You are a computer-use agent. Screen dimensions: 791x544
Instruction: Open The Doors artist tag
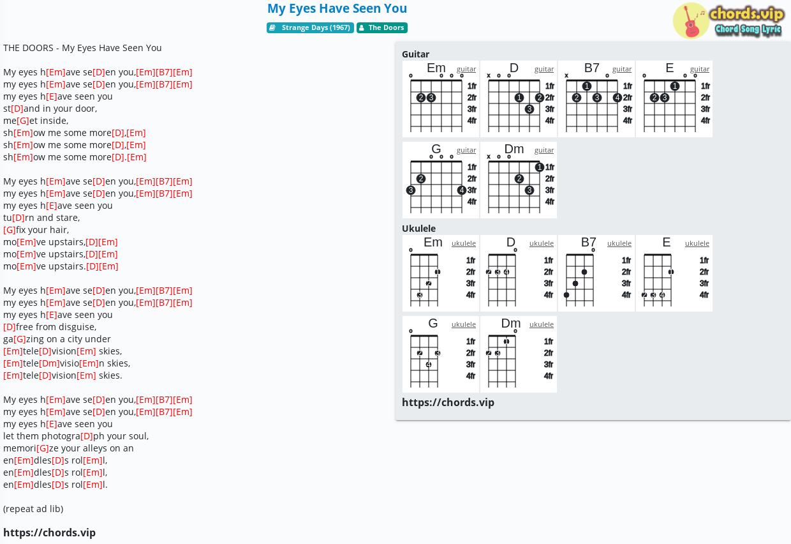382,27
